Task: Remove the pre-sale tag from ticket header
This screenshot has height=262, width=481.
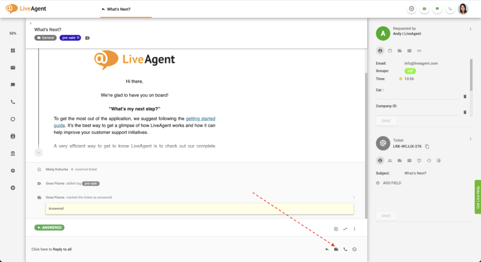Action: coord(78,38)
